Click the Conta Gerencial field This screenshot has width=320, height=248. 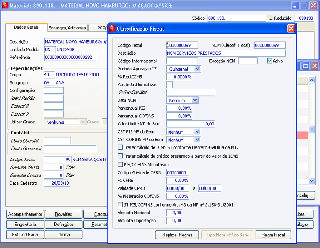tap(70, 149)
